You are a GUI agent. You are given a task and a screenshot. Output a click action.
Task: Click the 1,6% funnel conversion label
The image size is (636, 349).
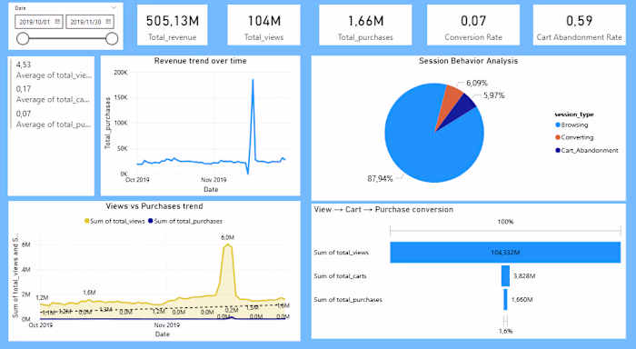(x=506, y=331)
